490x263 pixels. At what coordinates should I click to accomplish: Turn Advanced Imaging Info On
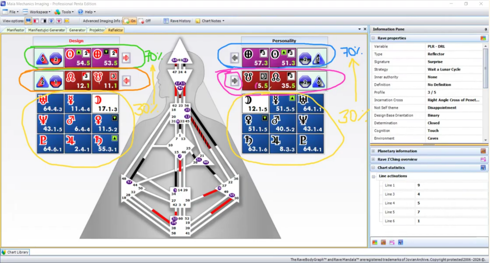[x=130, y=21]
